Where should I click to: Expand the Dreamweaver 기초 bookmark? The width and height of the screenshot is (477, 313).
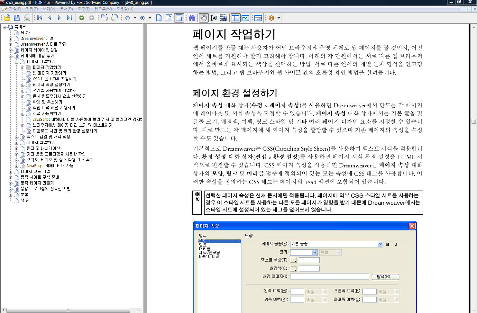[10, 39]
